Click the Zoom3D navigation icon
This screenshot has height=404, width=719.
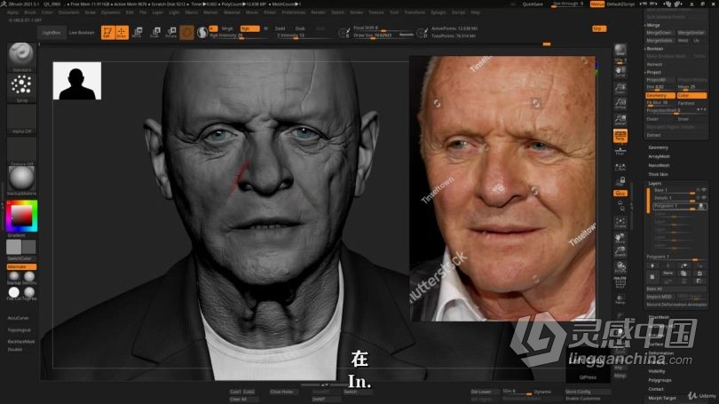coord(620,252)
